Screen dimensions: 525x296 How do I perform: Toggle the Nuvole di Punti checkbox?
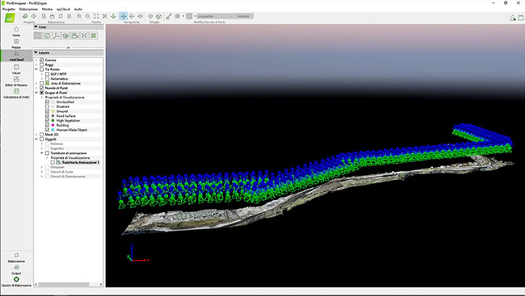tap(42, 88)
